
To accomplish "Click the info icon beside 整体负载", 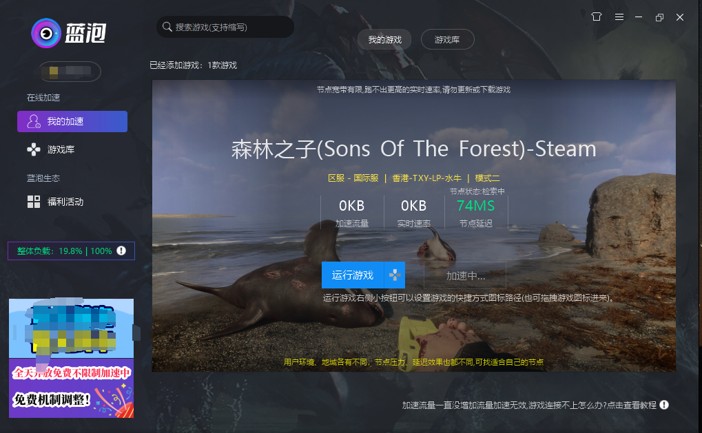I will 121,251.
